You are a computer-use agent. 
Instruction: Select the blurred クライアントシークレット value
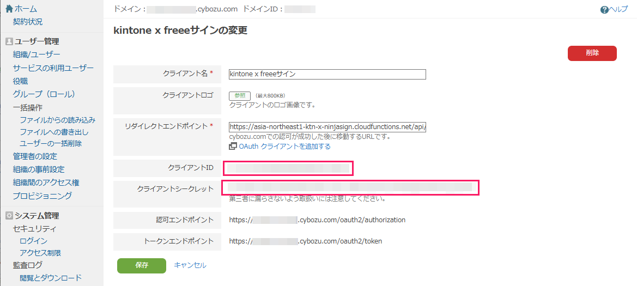(350, 187)
